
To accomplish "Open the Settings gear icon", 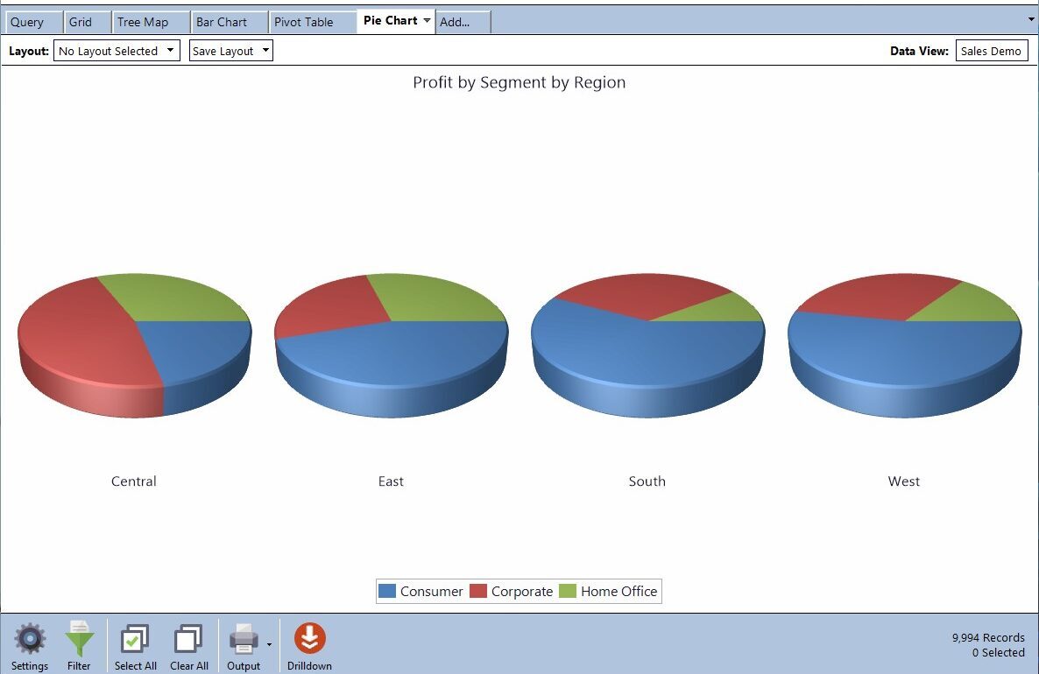I will 30,641.
